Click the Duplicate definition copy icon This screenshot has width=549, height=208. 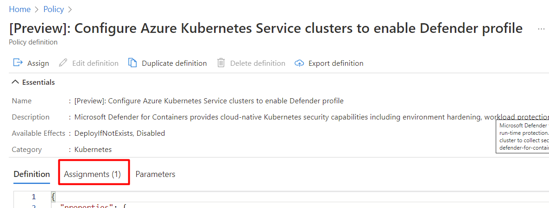(x=133, y=63)
